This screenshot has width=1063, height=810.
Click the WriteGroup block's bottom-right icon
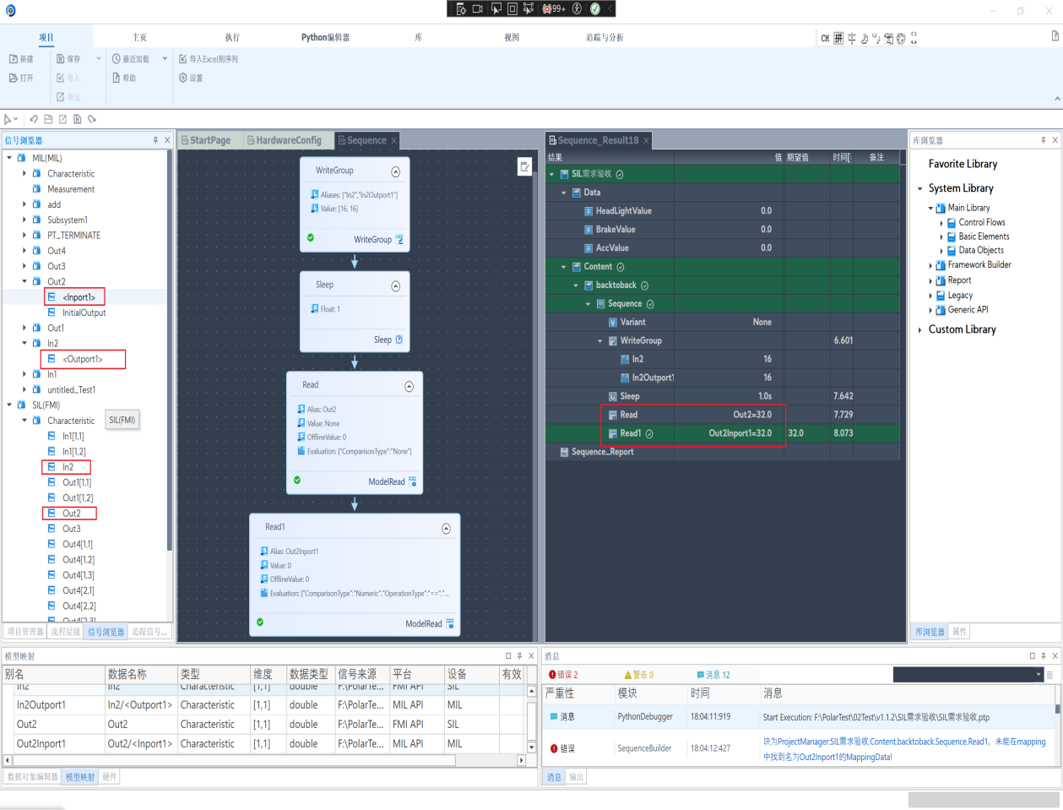[400, 240]
